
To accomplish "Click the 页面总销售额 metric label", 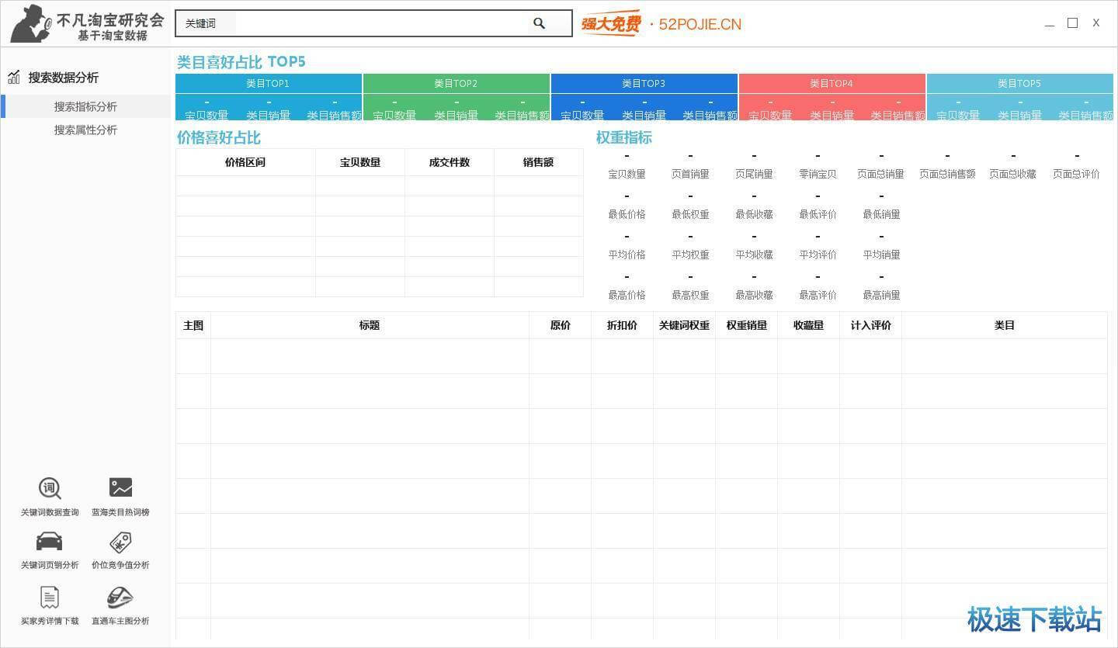I will pyautogui.click(x=947, y=174).
